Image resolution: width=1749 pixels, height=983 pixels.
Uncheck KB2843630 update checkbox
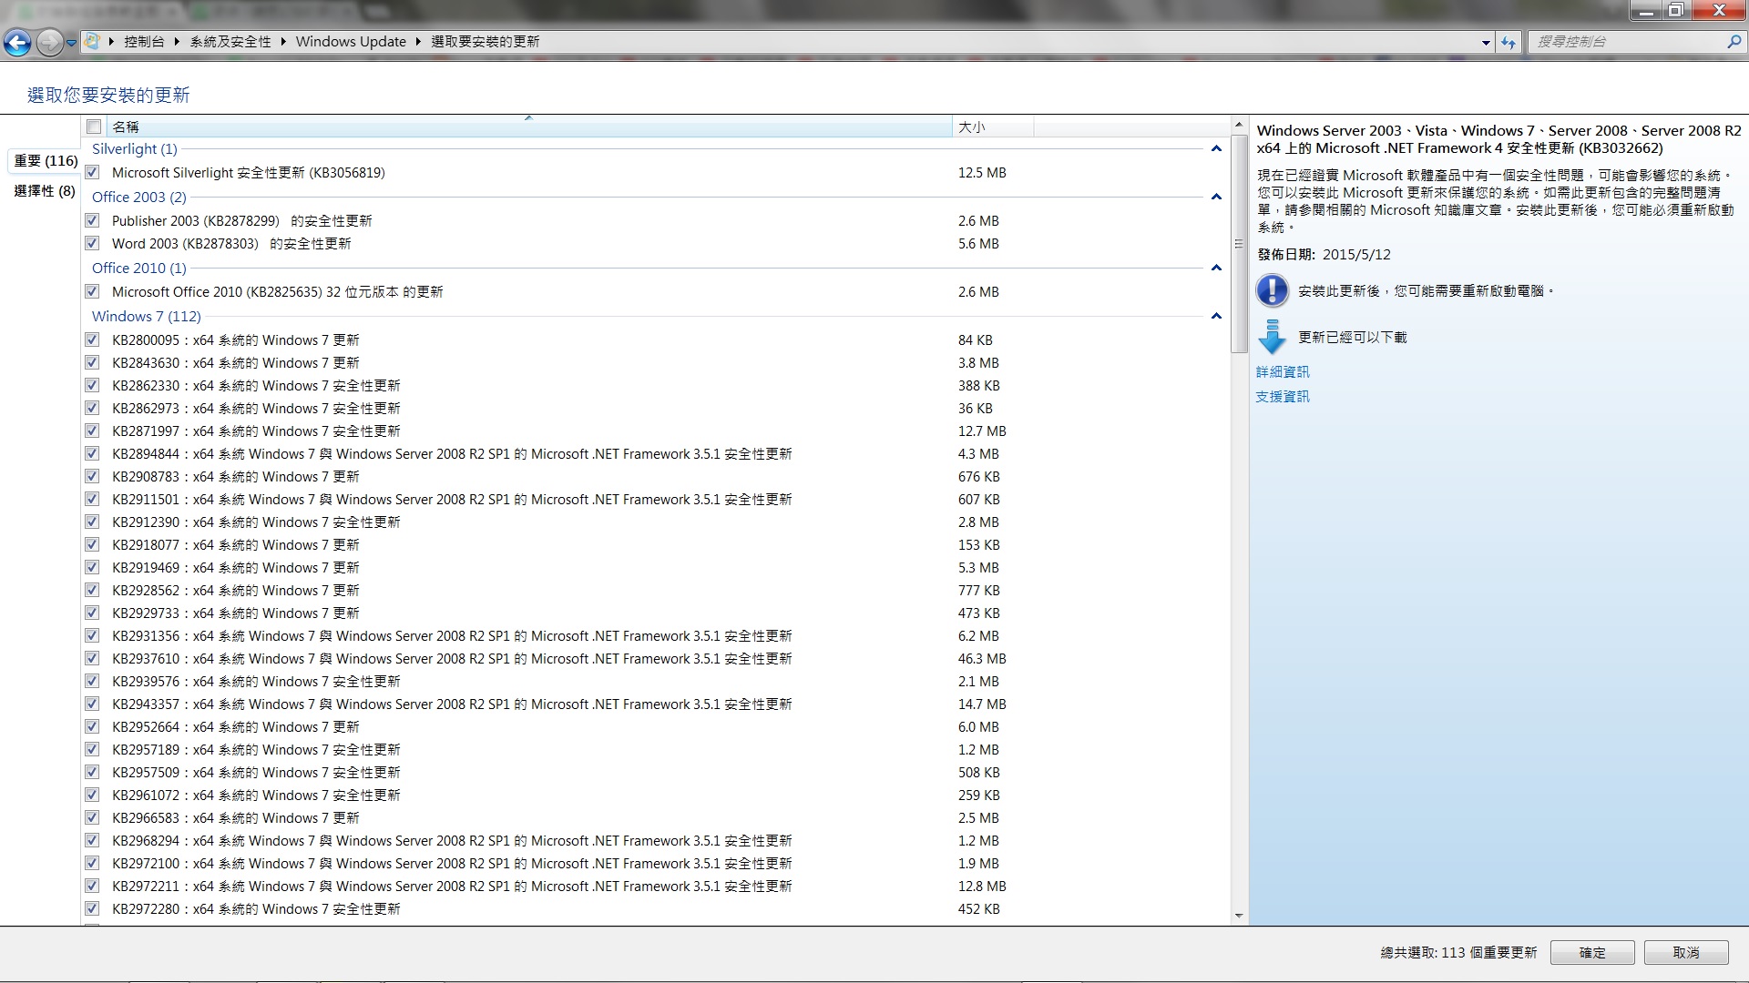tap(92, 362)
